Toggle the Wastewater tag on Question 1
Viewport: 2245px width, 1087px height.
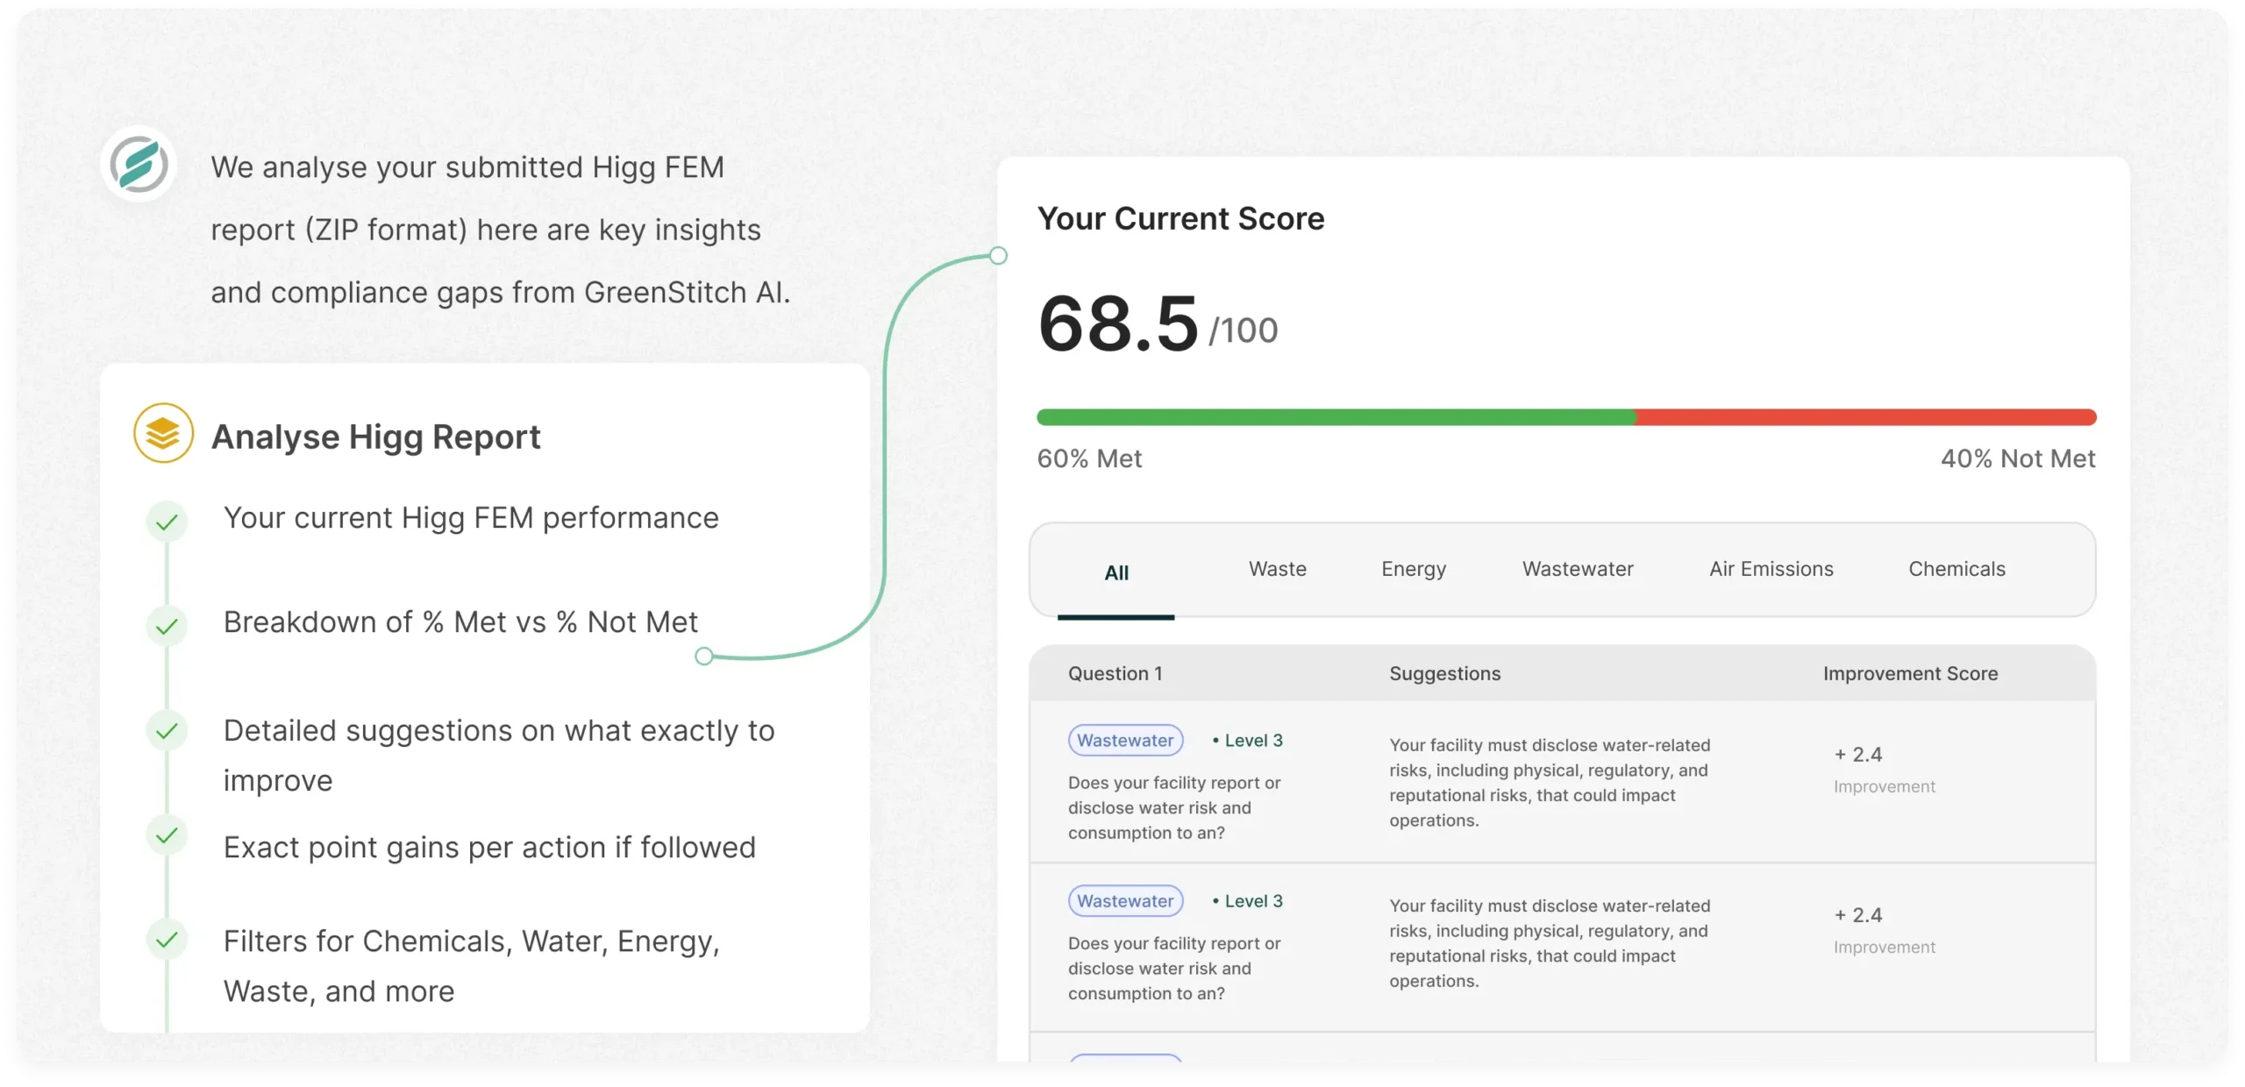pos(1125,740)
